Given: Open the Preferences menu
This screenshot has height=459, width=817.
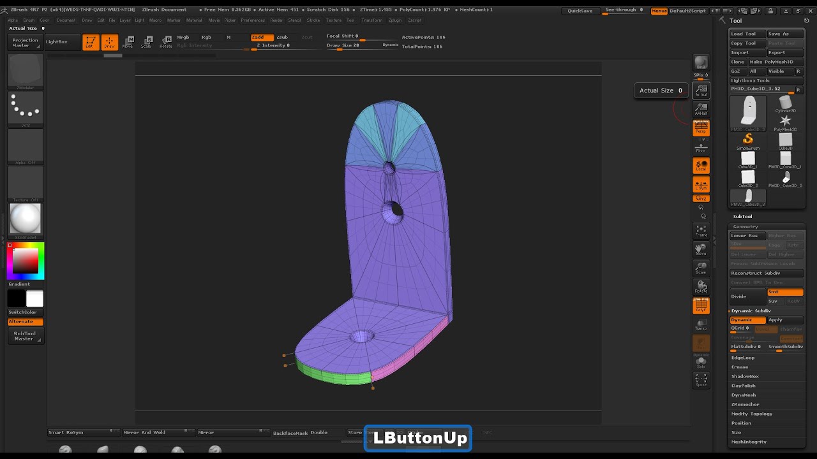Looking at the screenshot, I should tap(253, 20).
